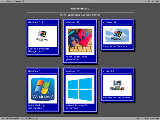Click the clock showing 3:35:02 AM
The image size is (160, 120).
(x=152, y=1)
